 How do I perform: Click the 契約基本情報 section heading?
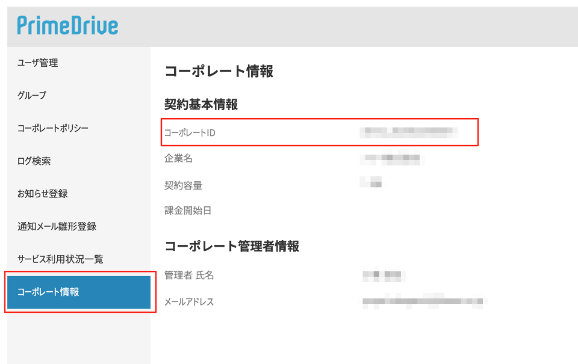click(201, 105)
